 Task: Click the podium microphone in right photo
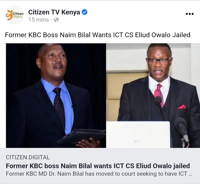[x=182, y=131]
